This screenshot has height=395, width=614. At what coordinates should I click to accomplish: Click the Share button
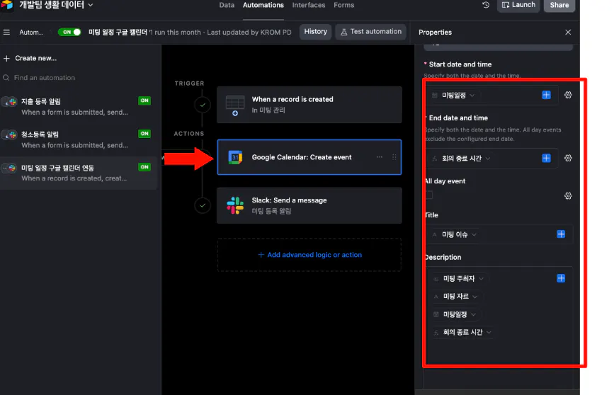tap(559, 5)
